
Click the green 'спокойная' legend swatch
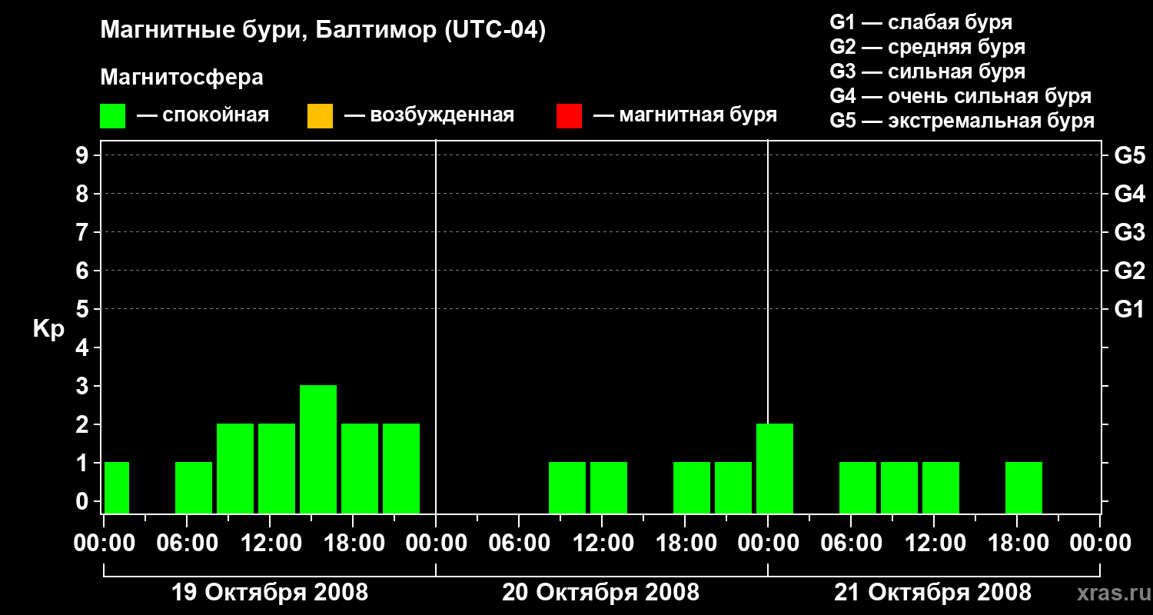click(x=113, y=116)
